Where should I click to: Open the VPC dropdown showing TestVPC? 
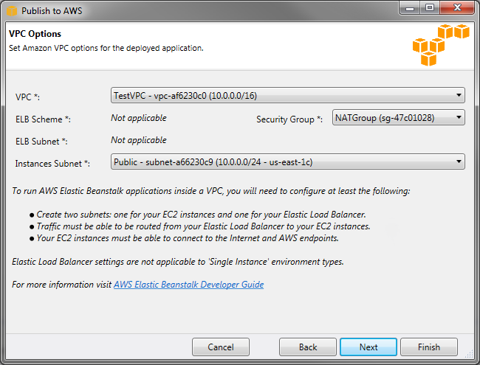pos(287,95)
